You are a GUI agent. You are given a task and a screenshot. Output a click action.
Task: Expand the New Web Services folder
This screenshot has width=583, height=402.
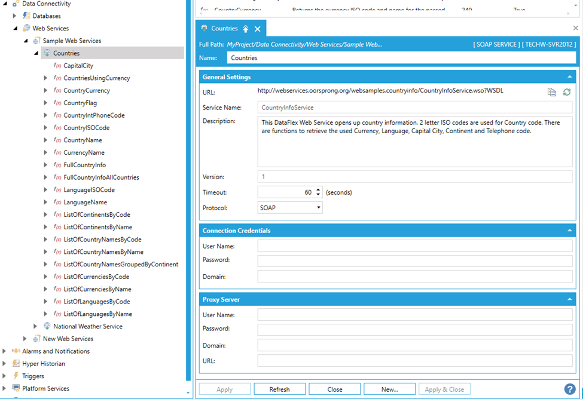click(25, 339)
